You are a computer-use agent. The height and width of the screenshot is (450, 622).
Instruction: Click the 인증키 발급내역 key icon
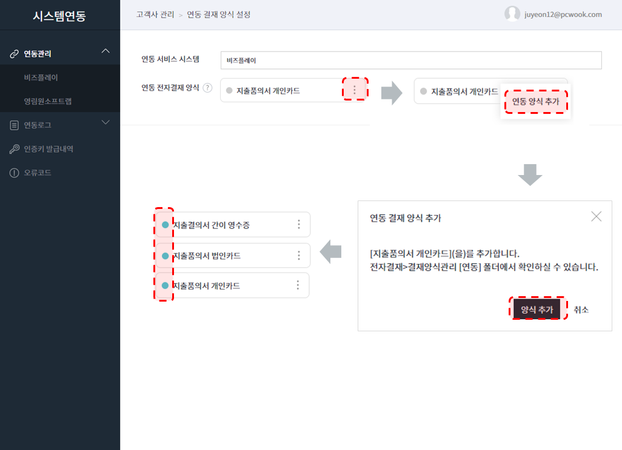pos(14,149)
